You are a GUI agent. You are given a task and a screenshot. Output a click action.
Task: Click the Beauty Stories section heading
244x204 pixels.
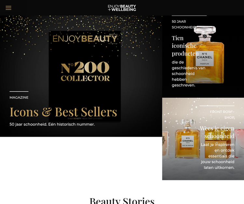122,200
